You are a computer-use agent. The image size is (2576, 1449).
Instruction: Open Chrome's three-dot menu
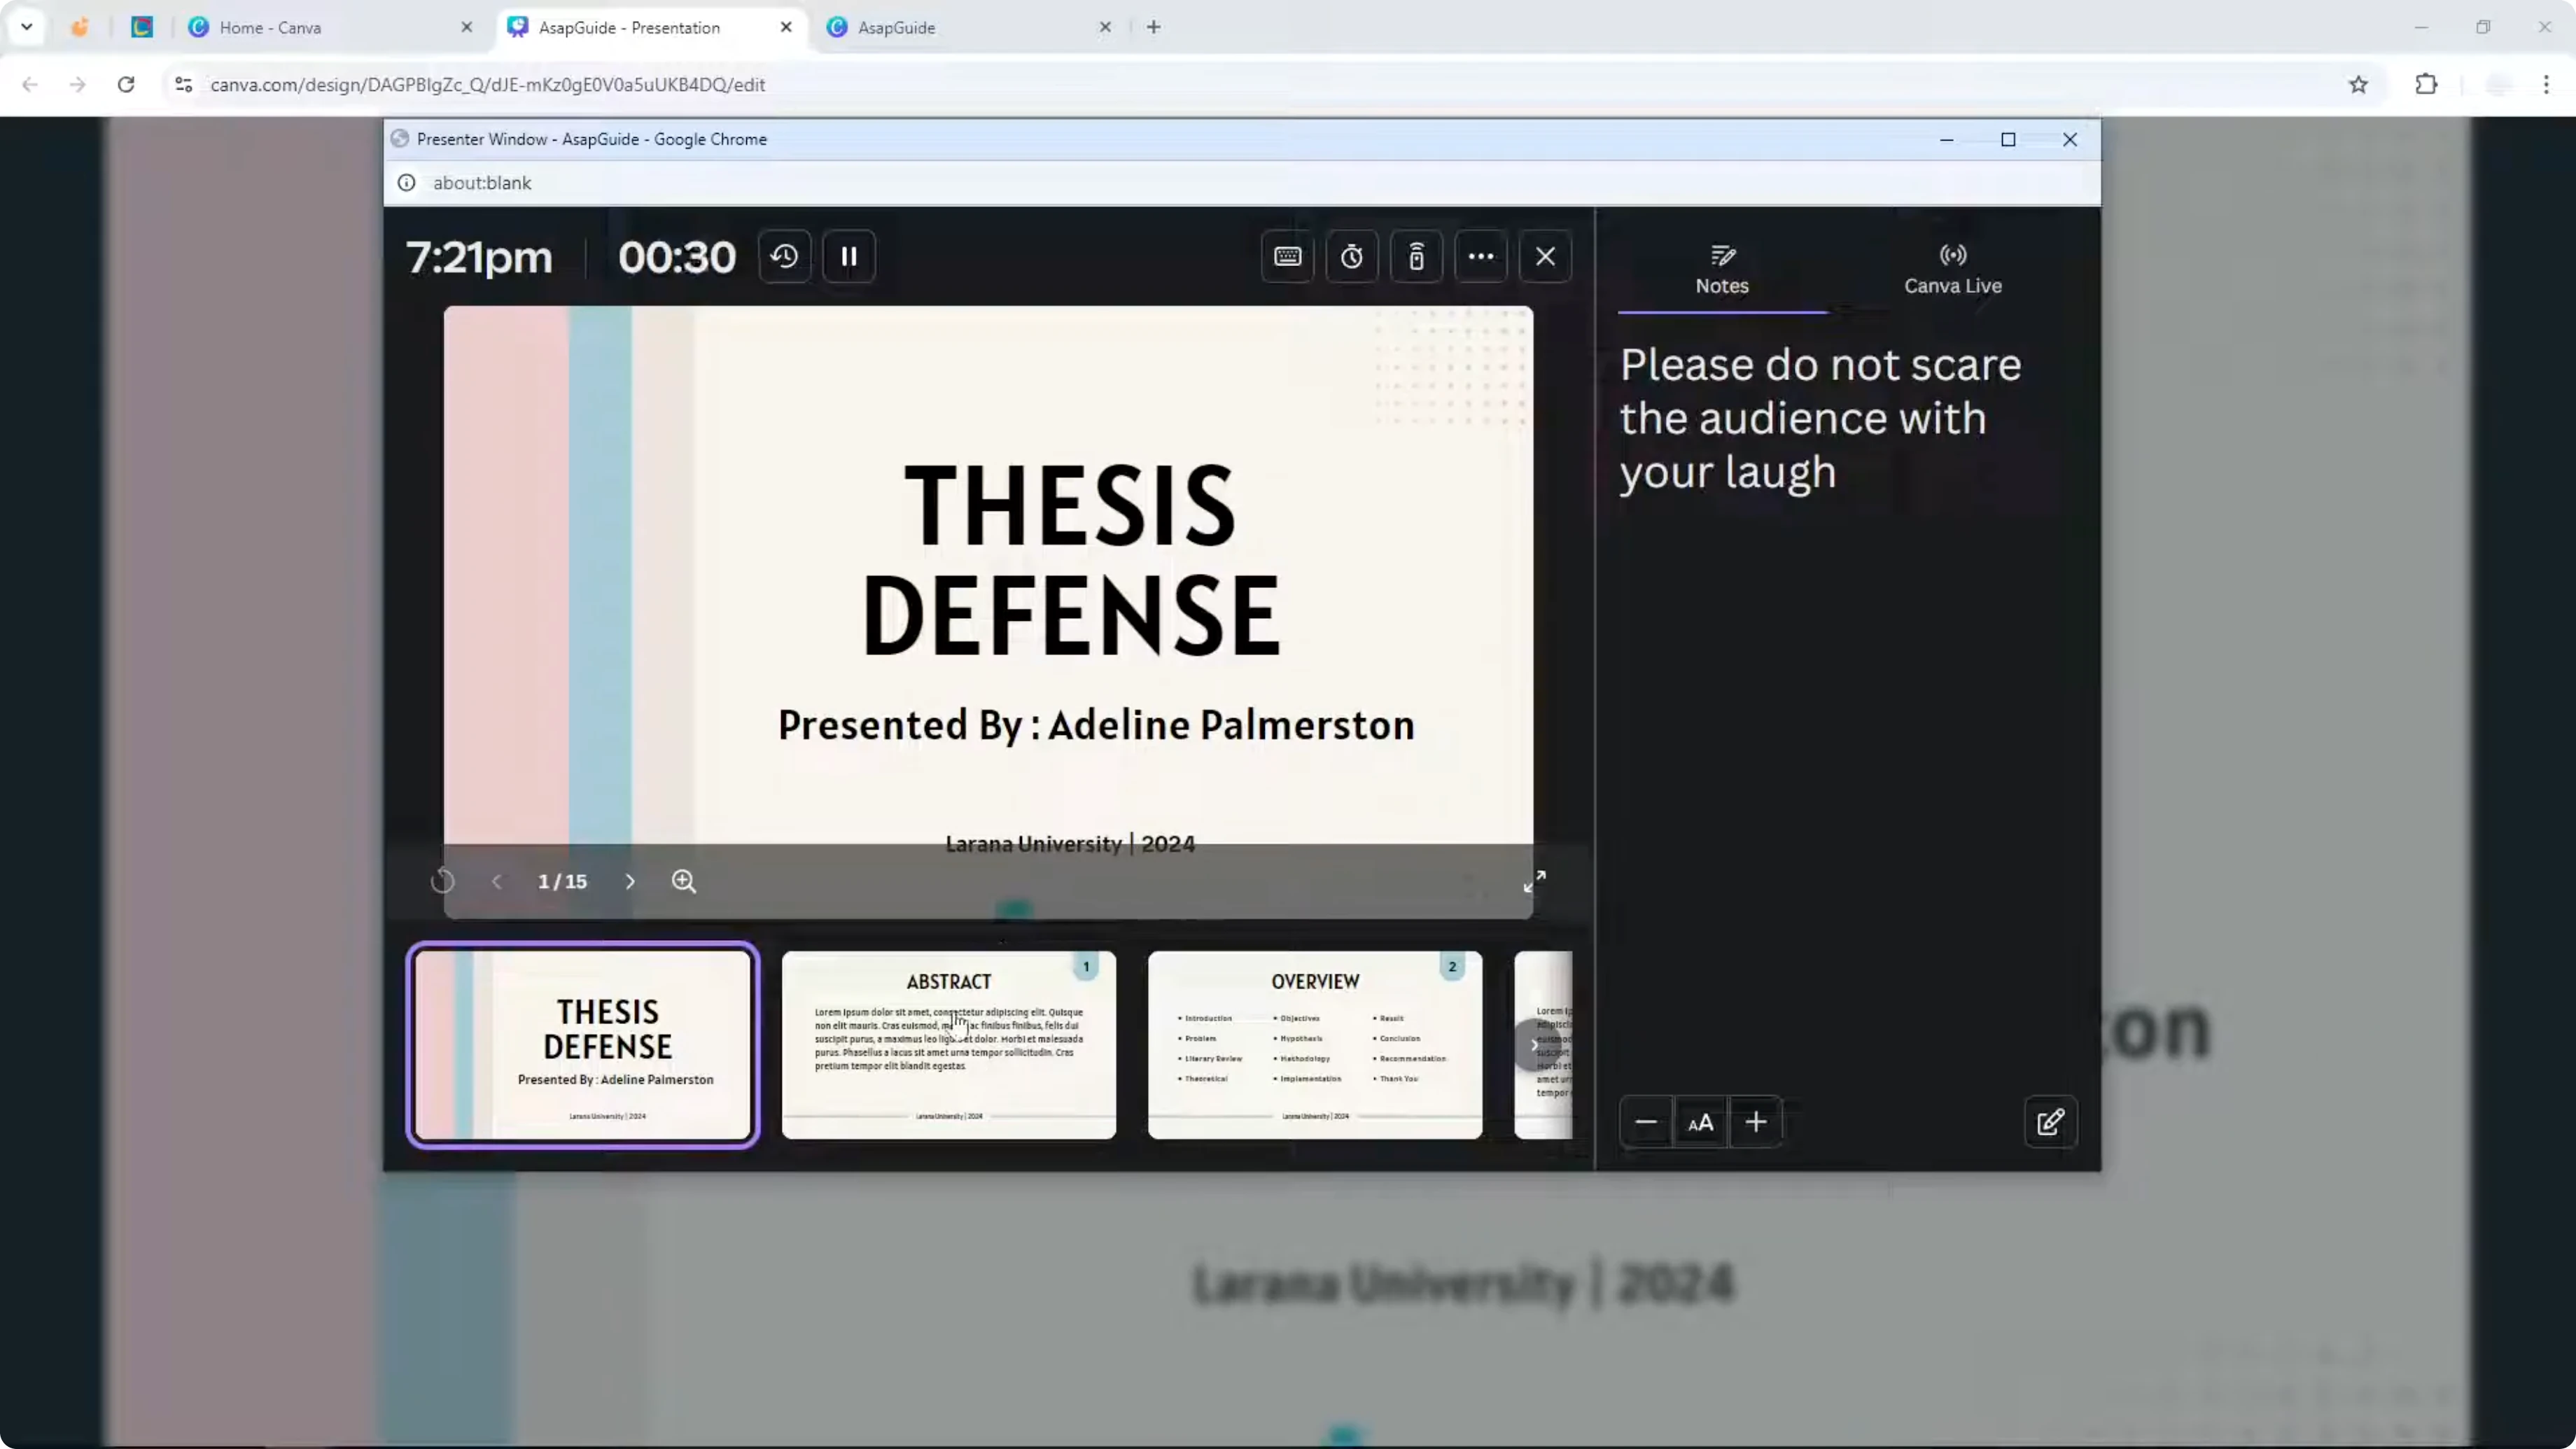click(2547, 84)
